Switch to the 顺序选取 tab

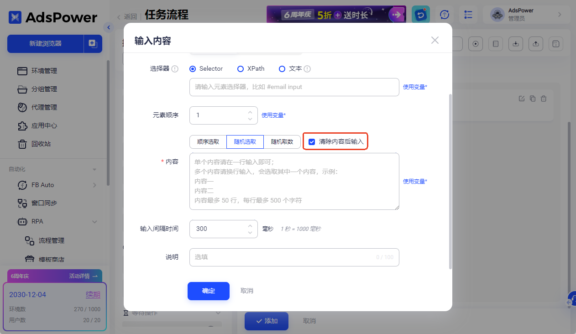[208, 142]
